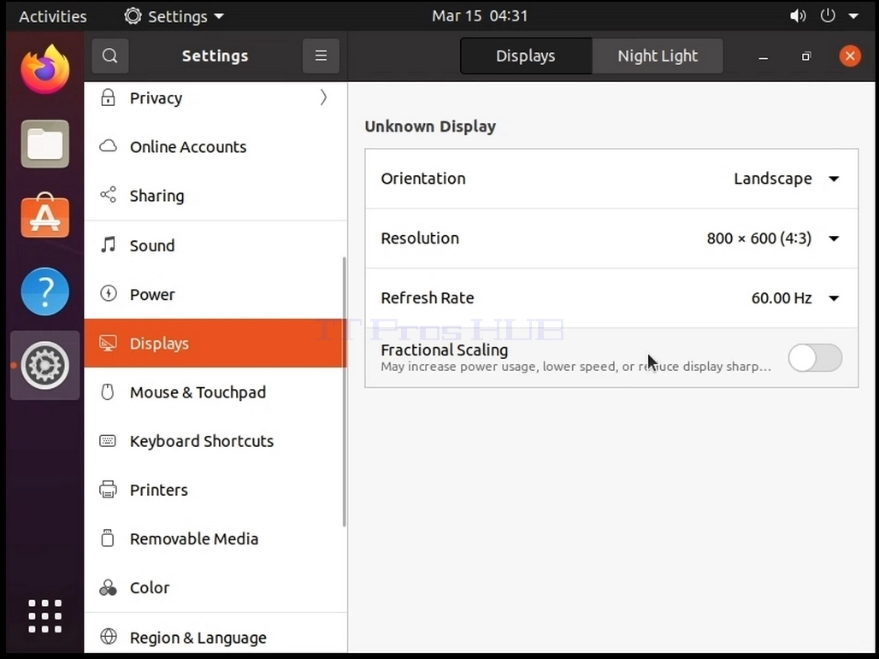The height and width of the screenshot is (659, 879).
Task: Click the Online Accounts cloud icon
Action: 109,146
